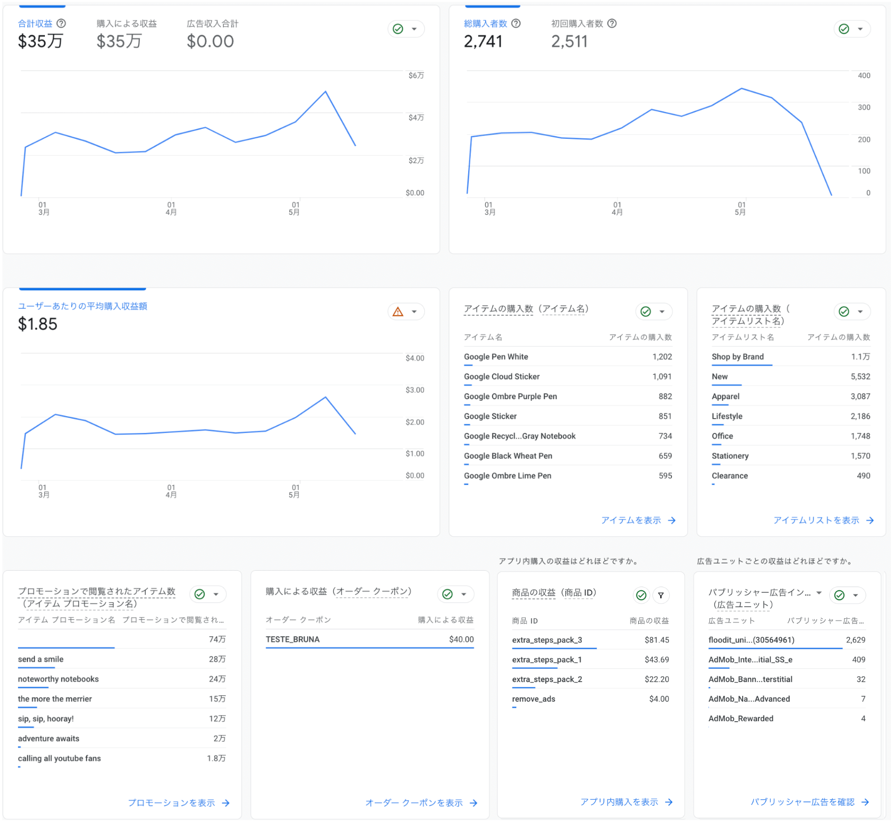Click the TESTE_BRUNA coupon row
The height and width of the screenshot is (831, 891).
click(369, 639)
